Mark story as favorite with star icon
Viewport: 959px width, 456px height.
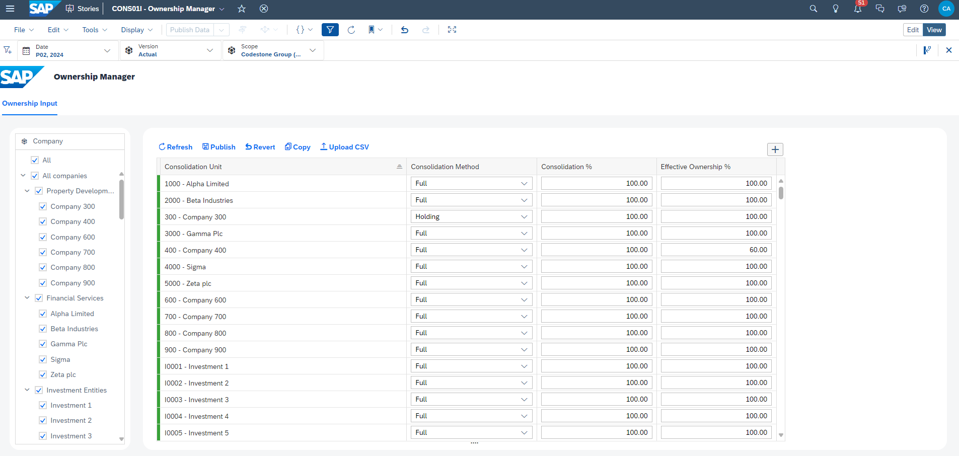point(242,9)
